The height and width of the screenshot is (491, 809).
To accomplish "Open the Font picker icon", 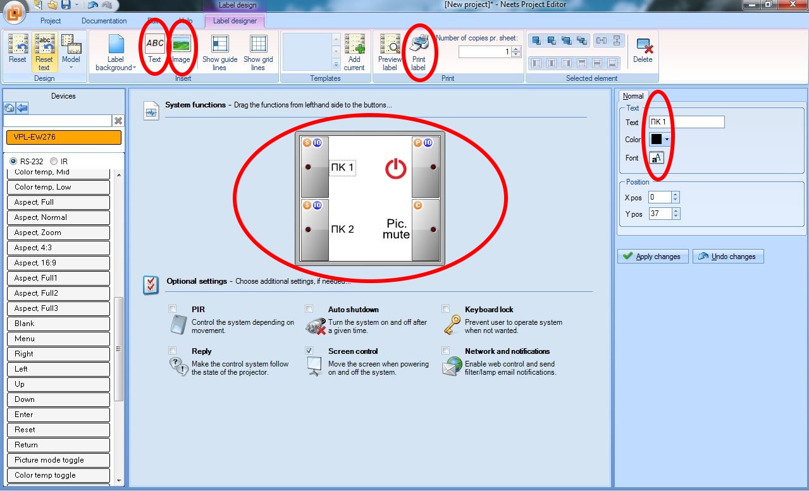I will click(x=657, y=158).
